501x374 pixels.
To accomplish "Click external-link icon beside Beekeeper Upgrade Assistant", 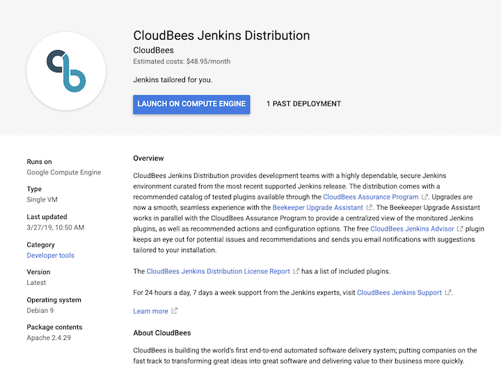I will (x=369, y=207).
